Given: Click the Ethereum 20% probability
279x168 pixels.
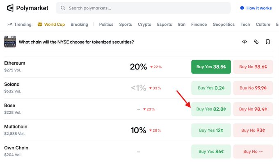Looking at the screenshot, I should click(x=138, y=67).
